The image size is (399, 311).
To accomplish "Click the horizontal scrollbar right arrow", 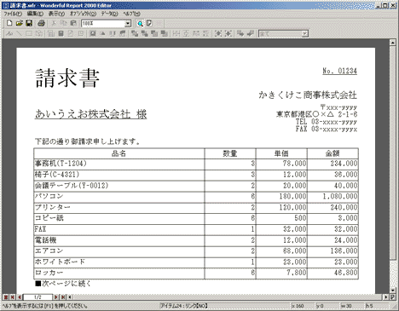I will tap(386, 297).
